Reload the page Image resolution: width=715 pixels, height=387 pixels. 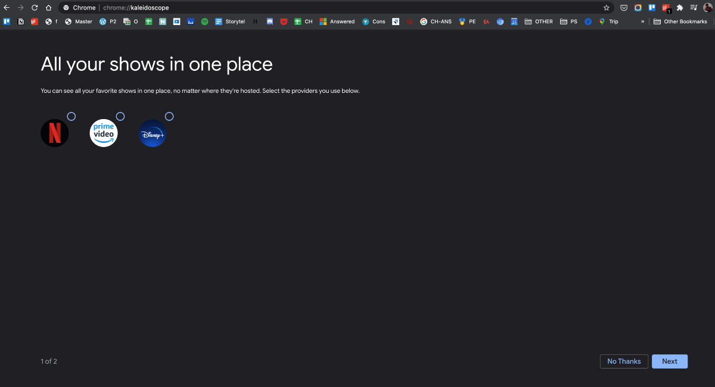[x=35, y=8]
